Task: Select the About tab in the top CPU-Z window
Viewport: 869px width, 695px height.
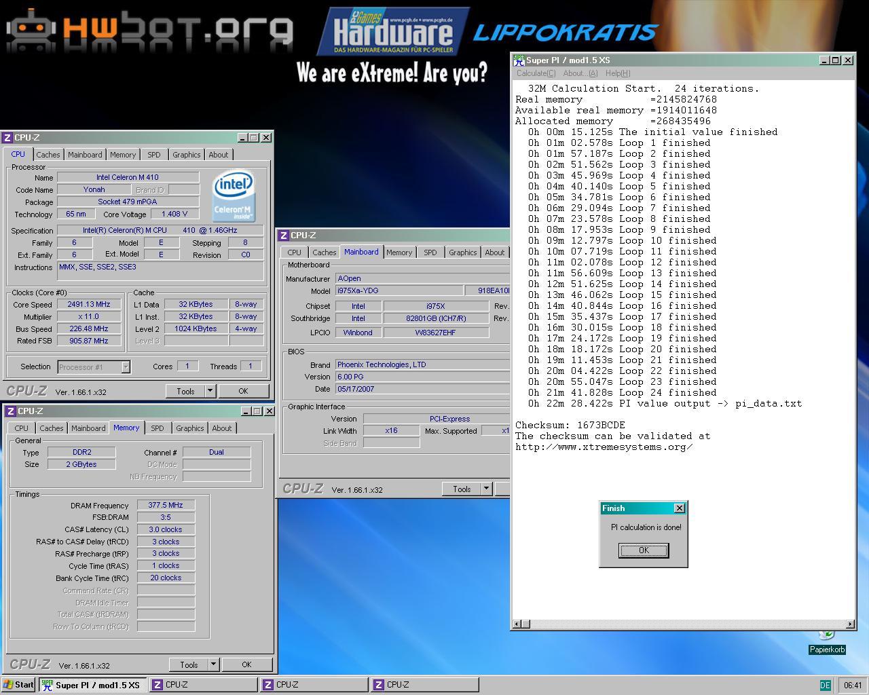Action: 219,155
